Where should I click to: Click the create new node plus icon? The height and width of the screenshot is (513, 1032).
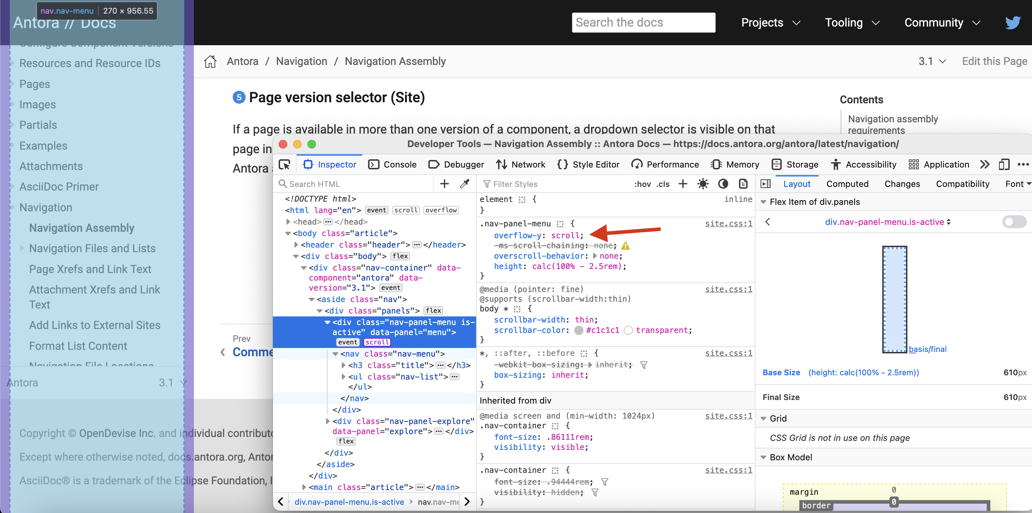tap(444, 184)
